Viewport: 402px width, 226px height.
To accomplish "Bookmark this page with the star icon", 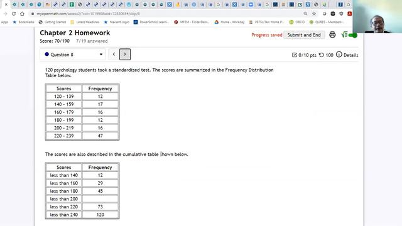I will pyautogui.click(x=314, y=14).
